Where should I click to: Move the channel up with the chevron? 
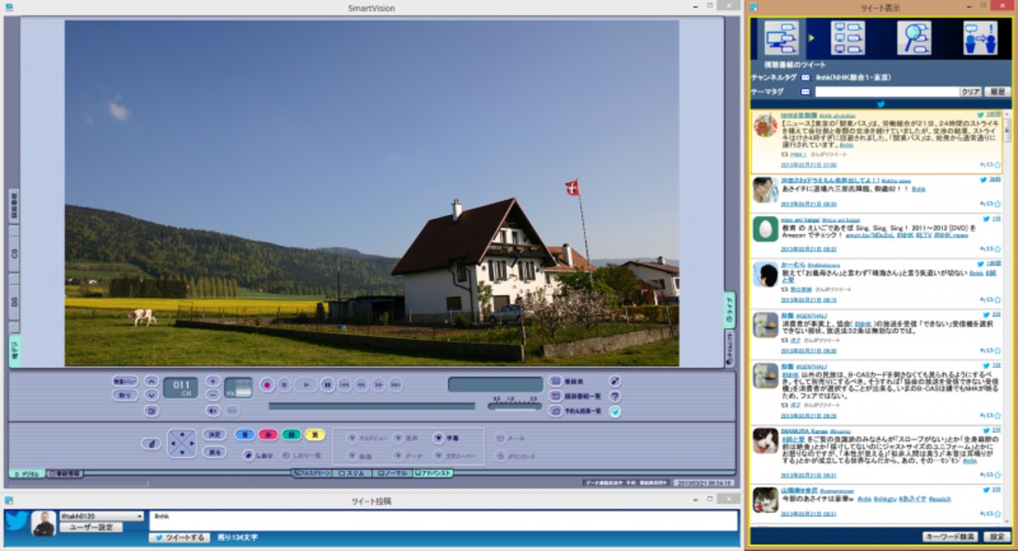point(151,381)
